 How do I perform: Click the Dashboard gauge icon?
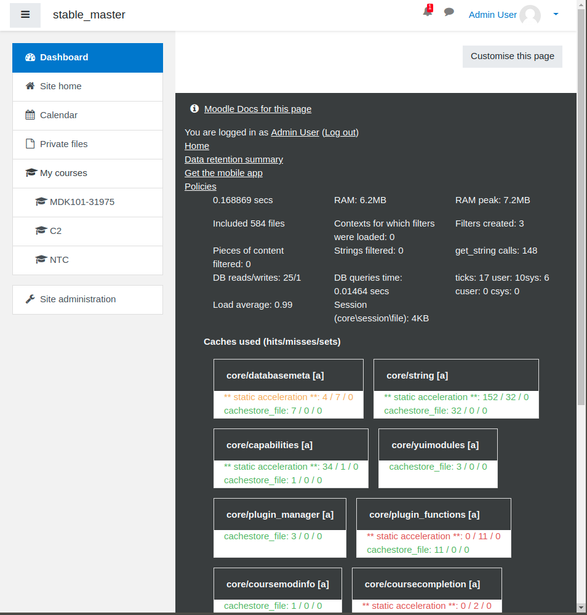click(30, 57)
